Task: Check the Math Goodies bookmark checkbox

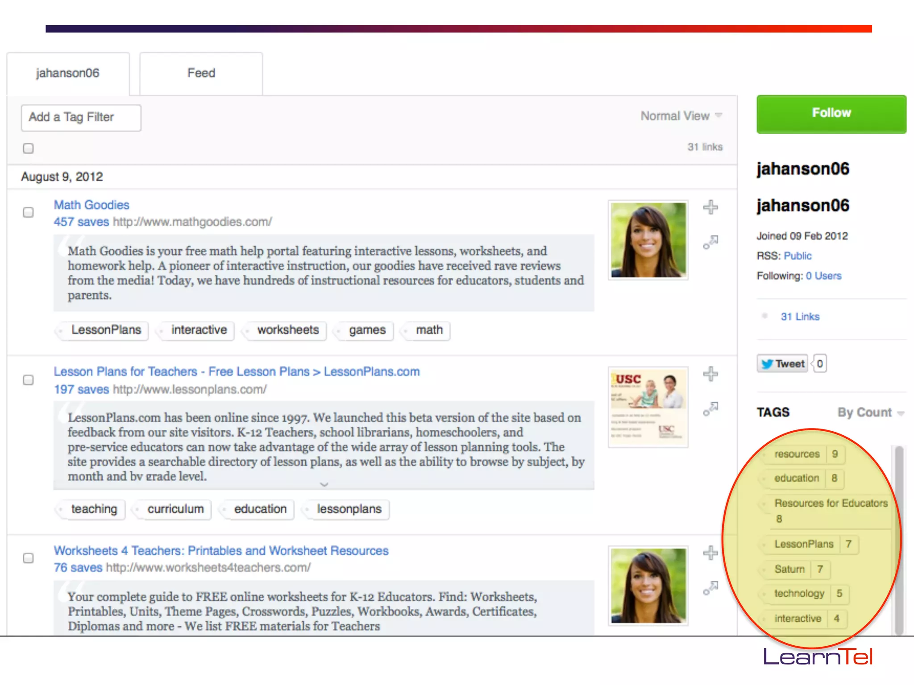Action: [28, 212]
